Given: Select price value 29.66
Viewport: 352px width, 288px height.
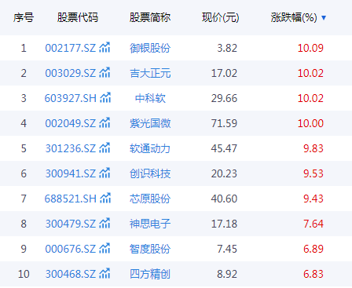Looking at the screenshot, I should pyautogui.click(x=224, y=98).
